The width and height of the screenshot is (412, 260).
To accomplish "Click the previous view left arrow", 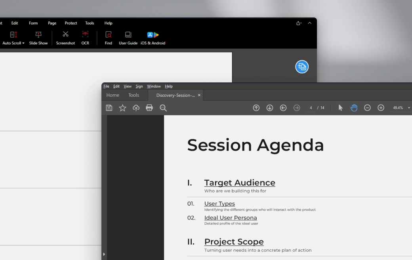I will click(283, 108).
